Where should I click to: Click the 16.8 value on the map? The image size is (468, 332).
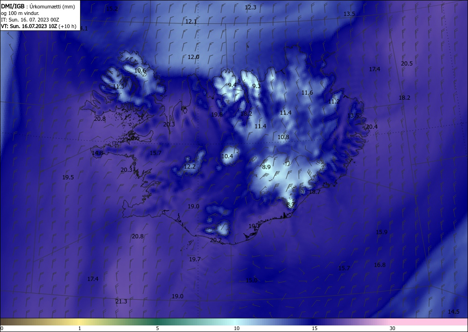(x=380, y=265)
